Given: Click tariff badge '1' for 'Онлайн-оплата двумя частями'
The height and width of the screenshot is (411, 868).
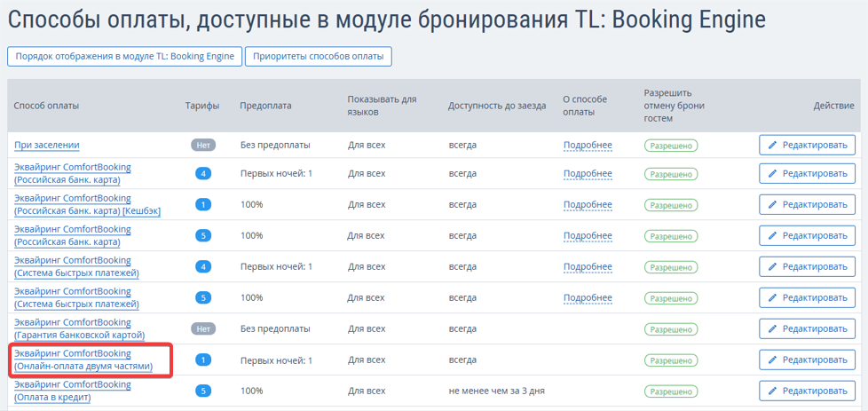Looking at the screenshot, I should tap(203, 360).
